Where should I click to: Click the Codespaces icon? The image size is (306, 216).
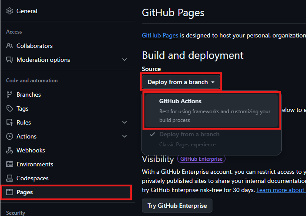pos(10,178)
